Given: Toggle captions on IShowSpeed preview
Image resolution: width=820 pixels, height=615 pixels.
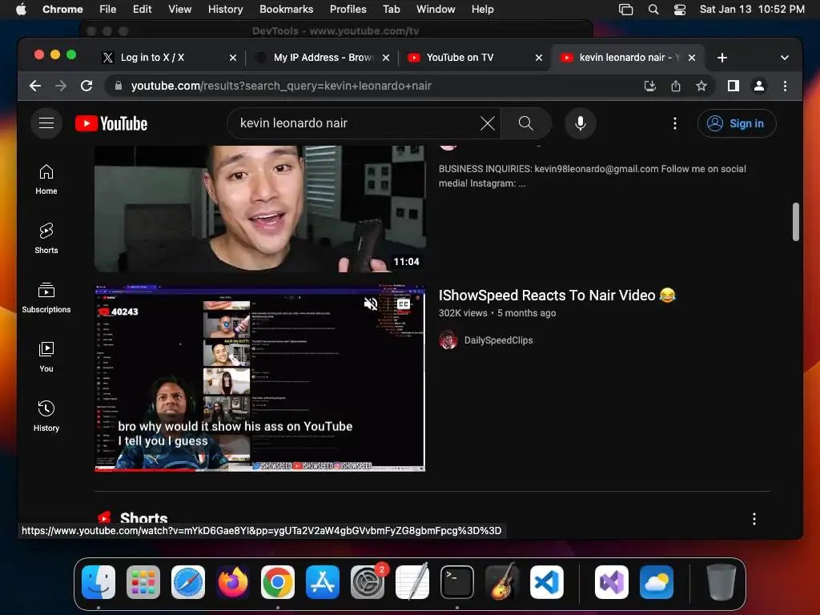Looking at the screenshot, I should [x=404, y=303].
